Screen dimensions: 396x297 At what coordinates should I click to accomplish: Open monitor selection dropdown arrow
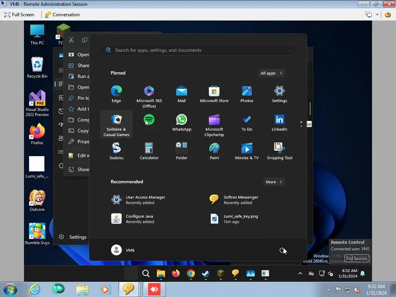pyautogui.click(x=377, y=15)
